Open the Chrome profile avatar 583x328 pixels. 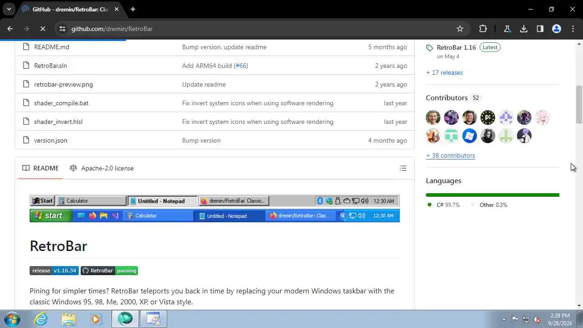pyautogui.click(x=557, y=29)
